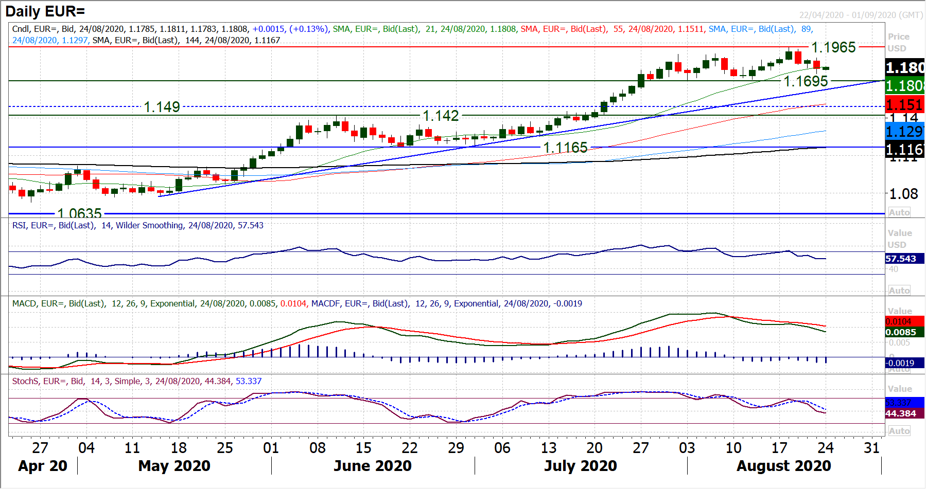Click the 1.149 dashed level annotation

point(162,107)
